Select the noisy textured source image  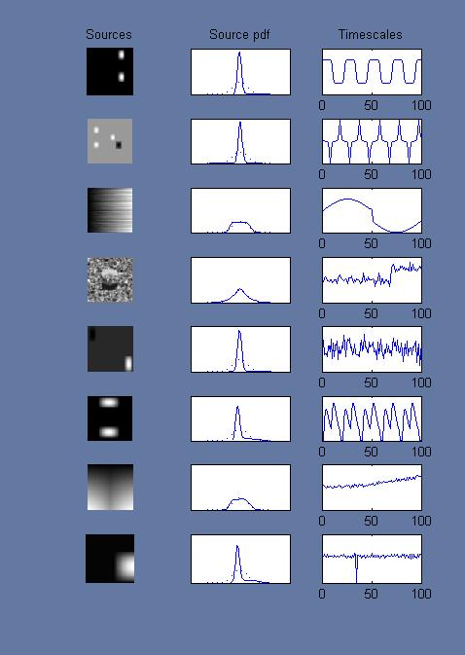tap(110, 279)
